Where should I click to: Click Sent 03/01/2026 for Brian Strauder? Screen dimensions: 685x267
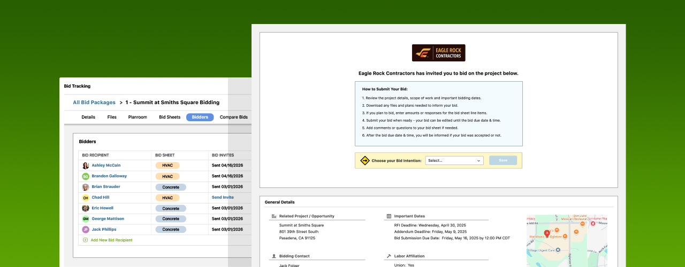click(x=227, y=187)
